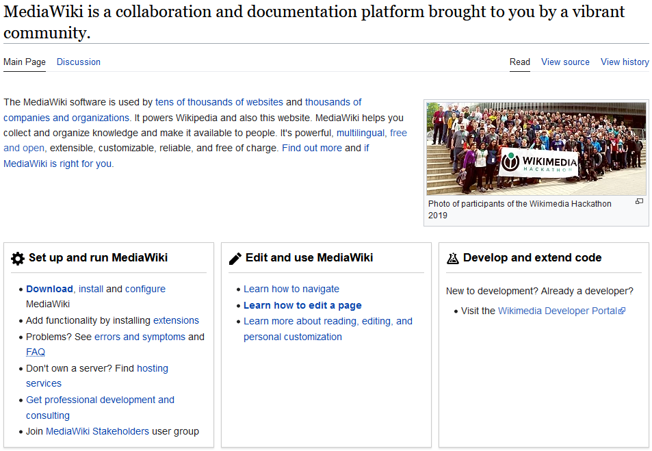This screenshot has height=451, width=652.
Task: Enlarge the hackathon photo via the magnify icon
Action: [x=639, y=201]
